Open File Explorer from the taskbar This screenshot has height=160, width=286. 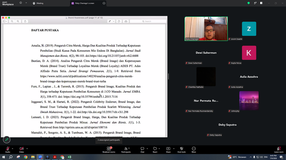click(33, 157)
